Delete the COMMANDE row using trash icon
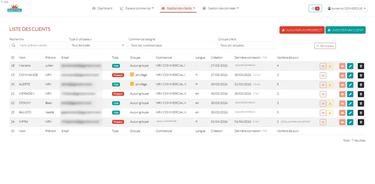Viewport: 375px width, 184px height. (361, 75)
